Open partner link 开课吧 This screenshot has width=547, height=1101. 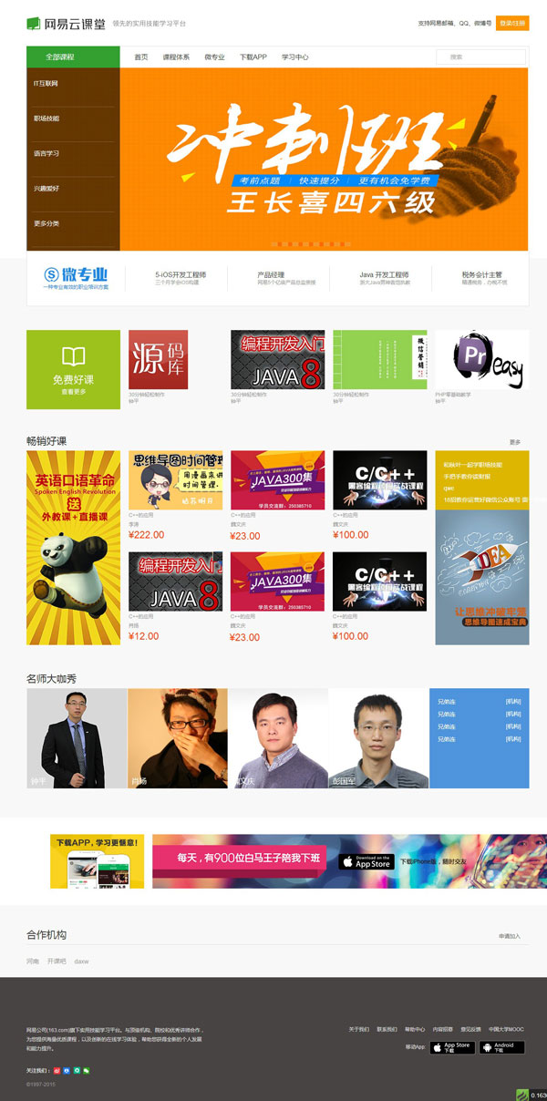[57, 962]
